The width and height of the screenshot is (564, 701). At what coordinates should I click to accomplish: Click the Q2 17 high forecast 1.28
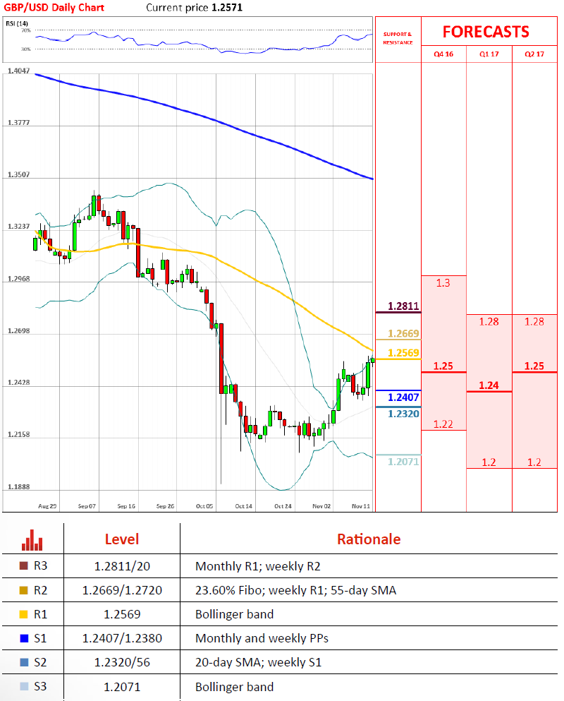[534, 322]
